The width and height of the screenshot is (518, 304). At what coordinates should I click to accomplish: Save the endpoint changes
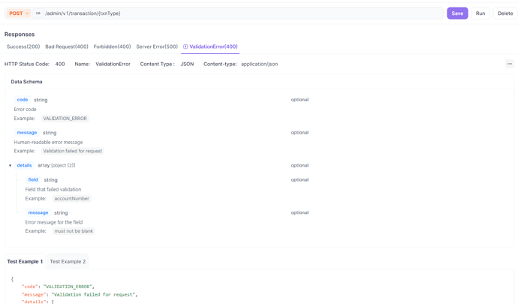(457, 14)
